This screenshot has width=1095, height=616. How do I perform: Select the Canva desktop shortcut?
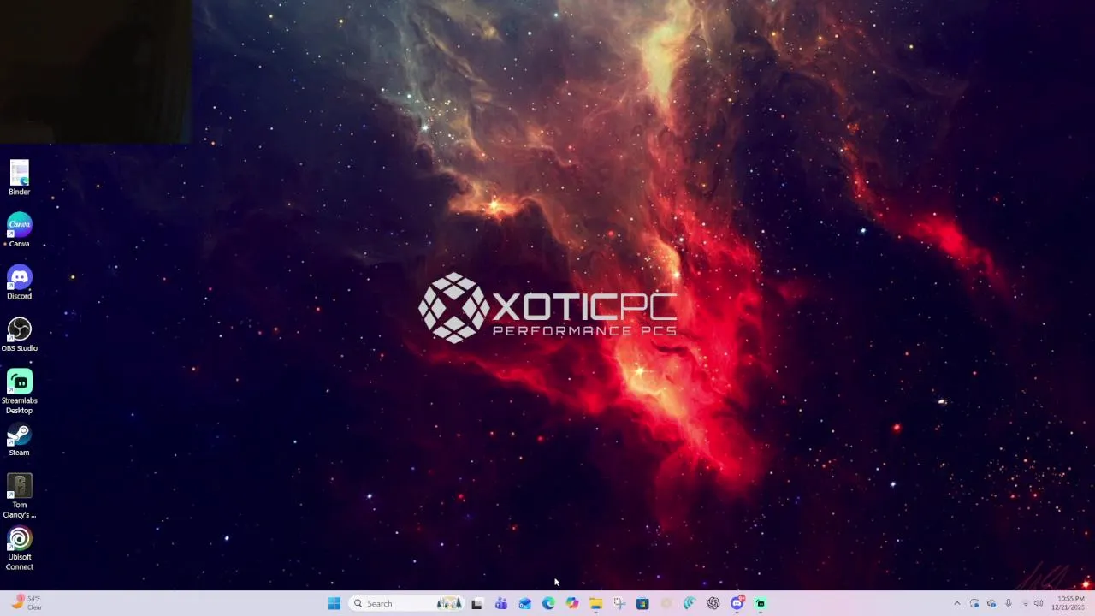pyautogui.click(x=19, y=230)
